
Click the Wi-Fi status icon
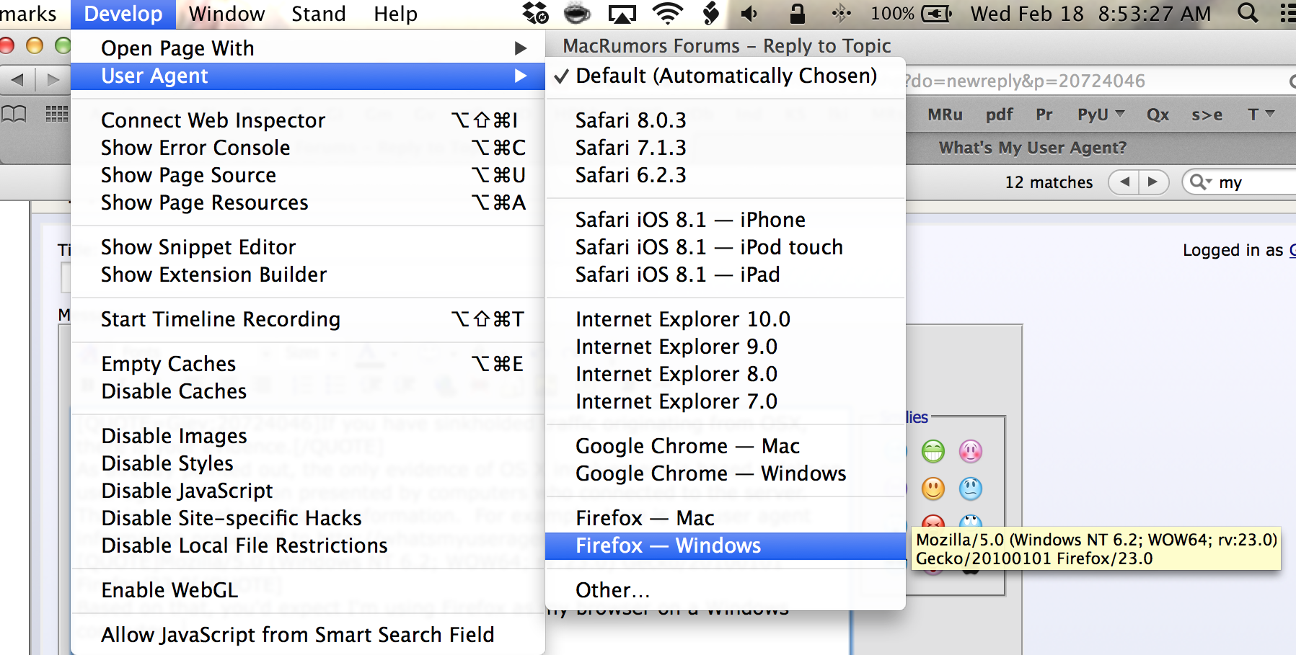coord(668,13)
